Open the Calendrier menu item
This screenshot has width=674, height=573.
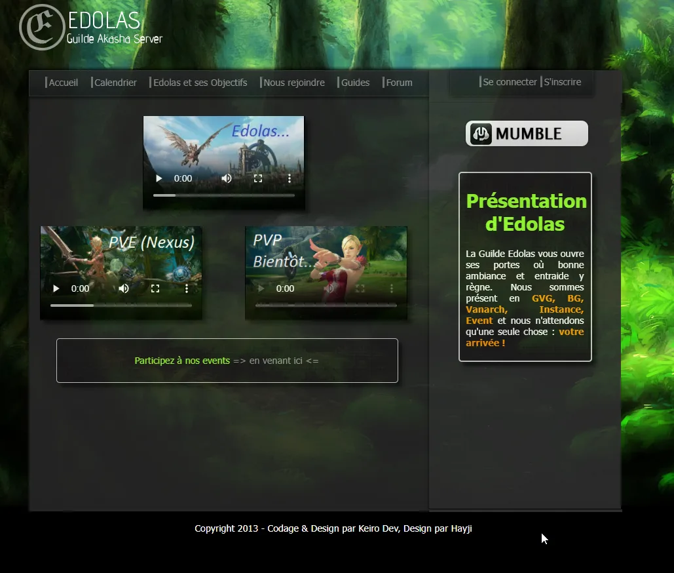115,82
